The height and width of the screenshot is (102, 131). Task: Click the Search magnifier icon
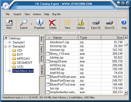23,22
